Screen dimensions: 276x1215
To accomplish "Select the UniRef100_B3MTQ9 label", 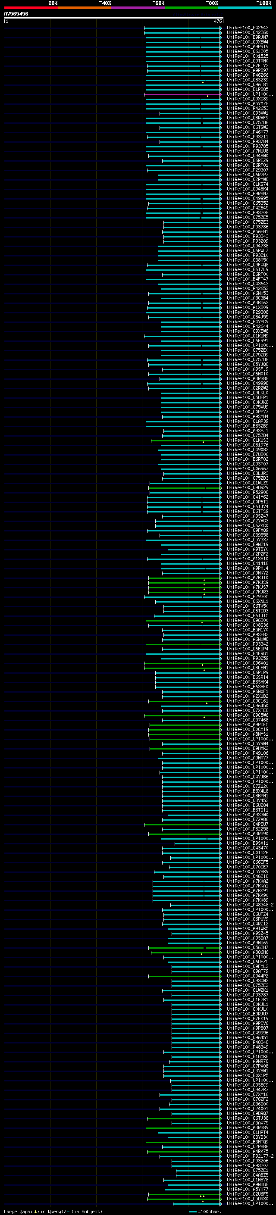I will (248, 1142).
